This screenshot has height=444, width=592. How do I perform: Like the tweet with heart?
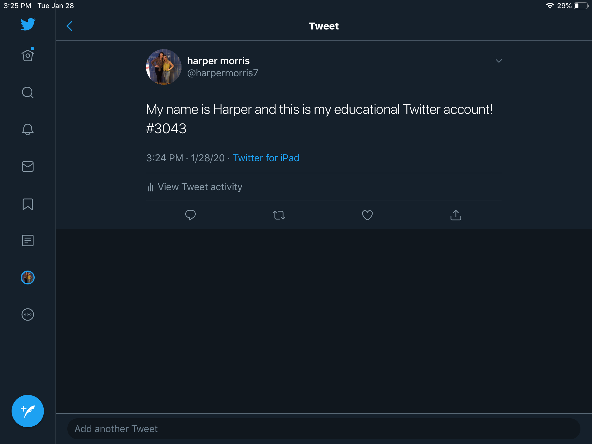pyautogui.click(x=367, y=215)
